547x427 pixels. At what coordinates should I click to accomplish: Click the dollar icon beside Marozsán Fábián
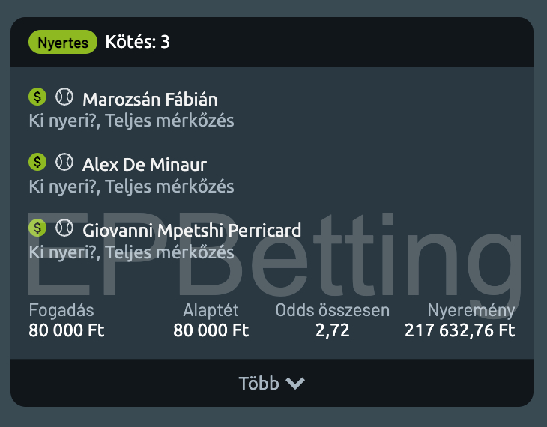coord(37,97)
